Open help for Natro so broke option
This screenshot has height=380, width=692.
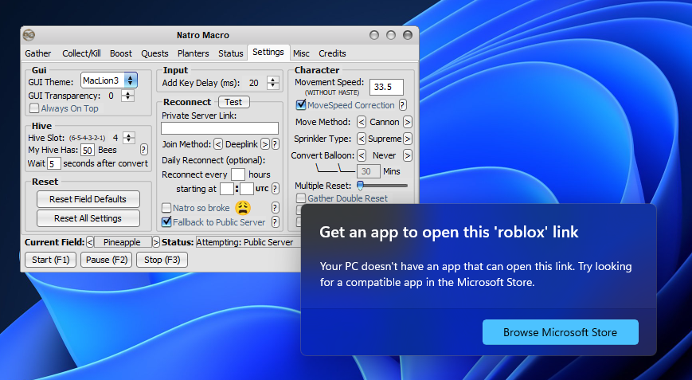coord(275,207)
